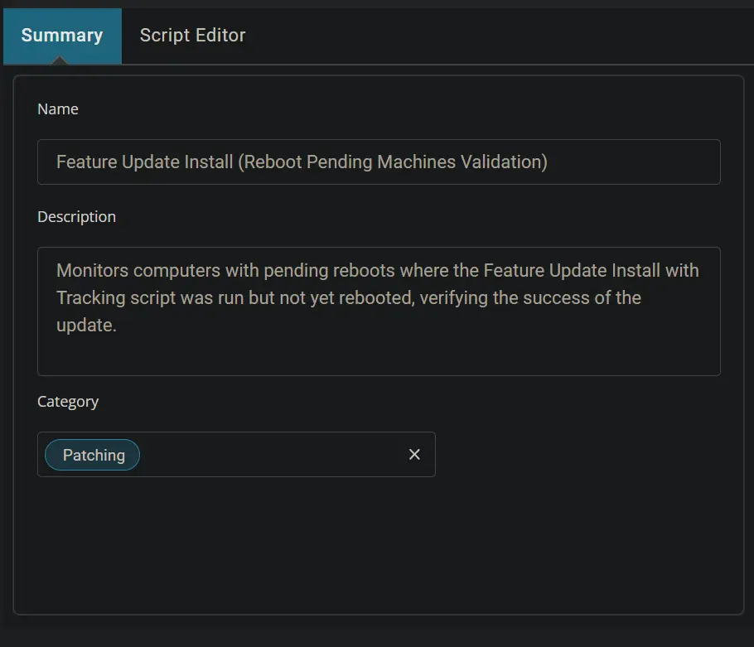Click the word "Monitors" in the Description
Screen dimensions: 754x647
click(92, 271)
